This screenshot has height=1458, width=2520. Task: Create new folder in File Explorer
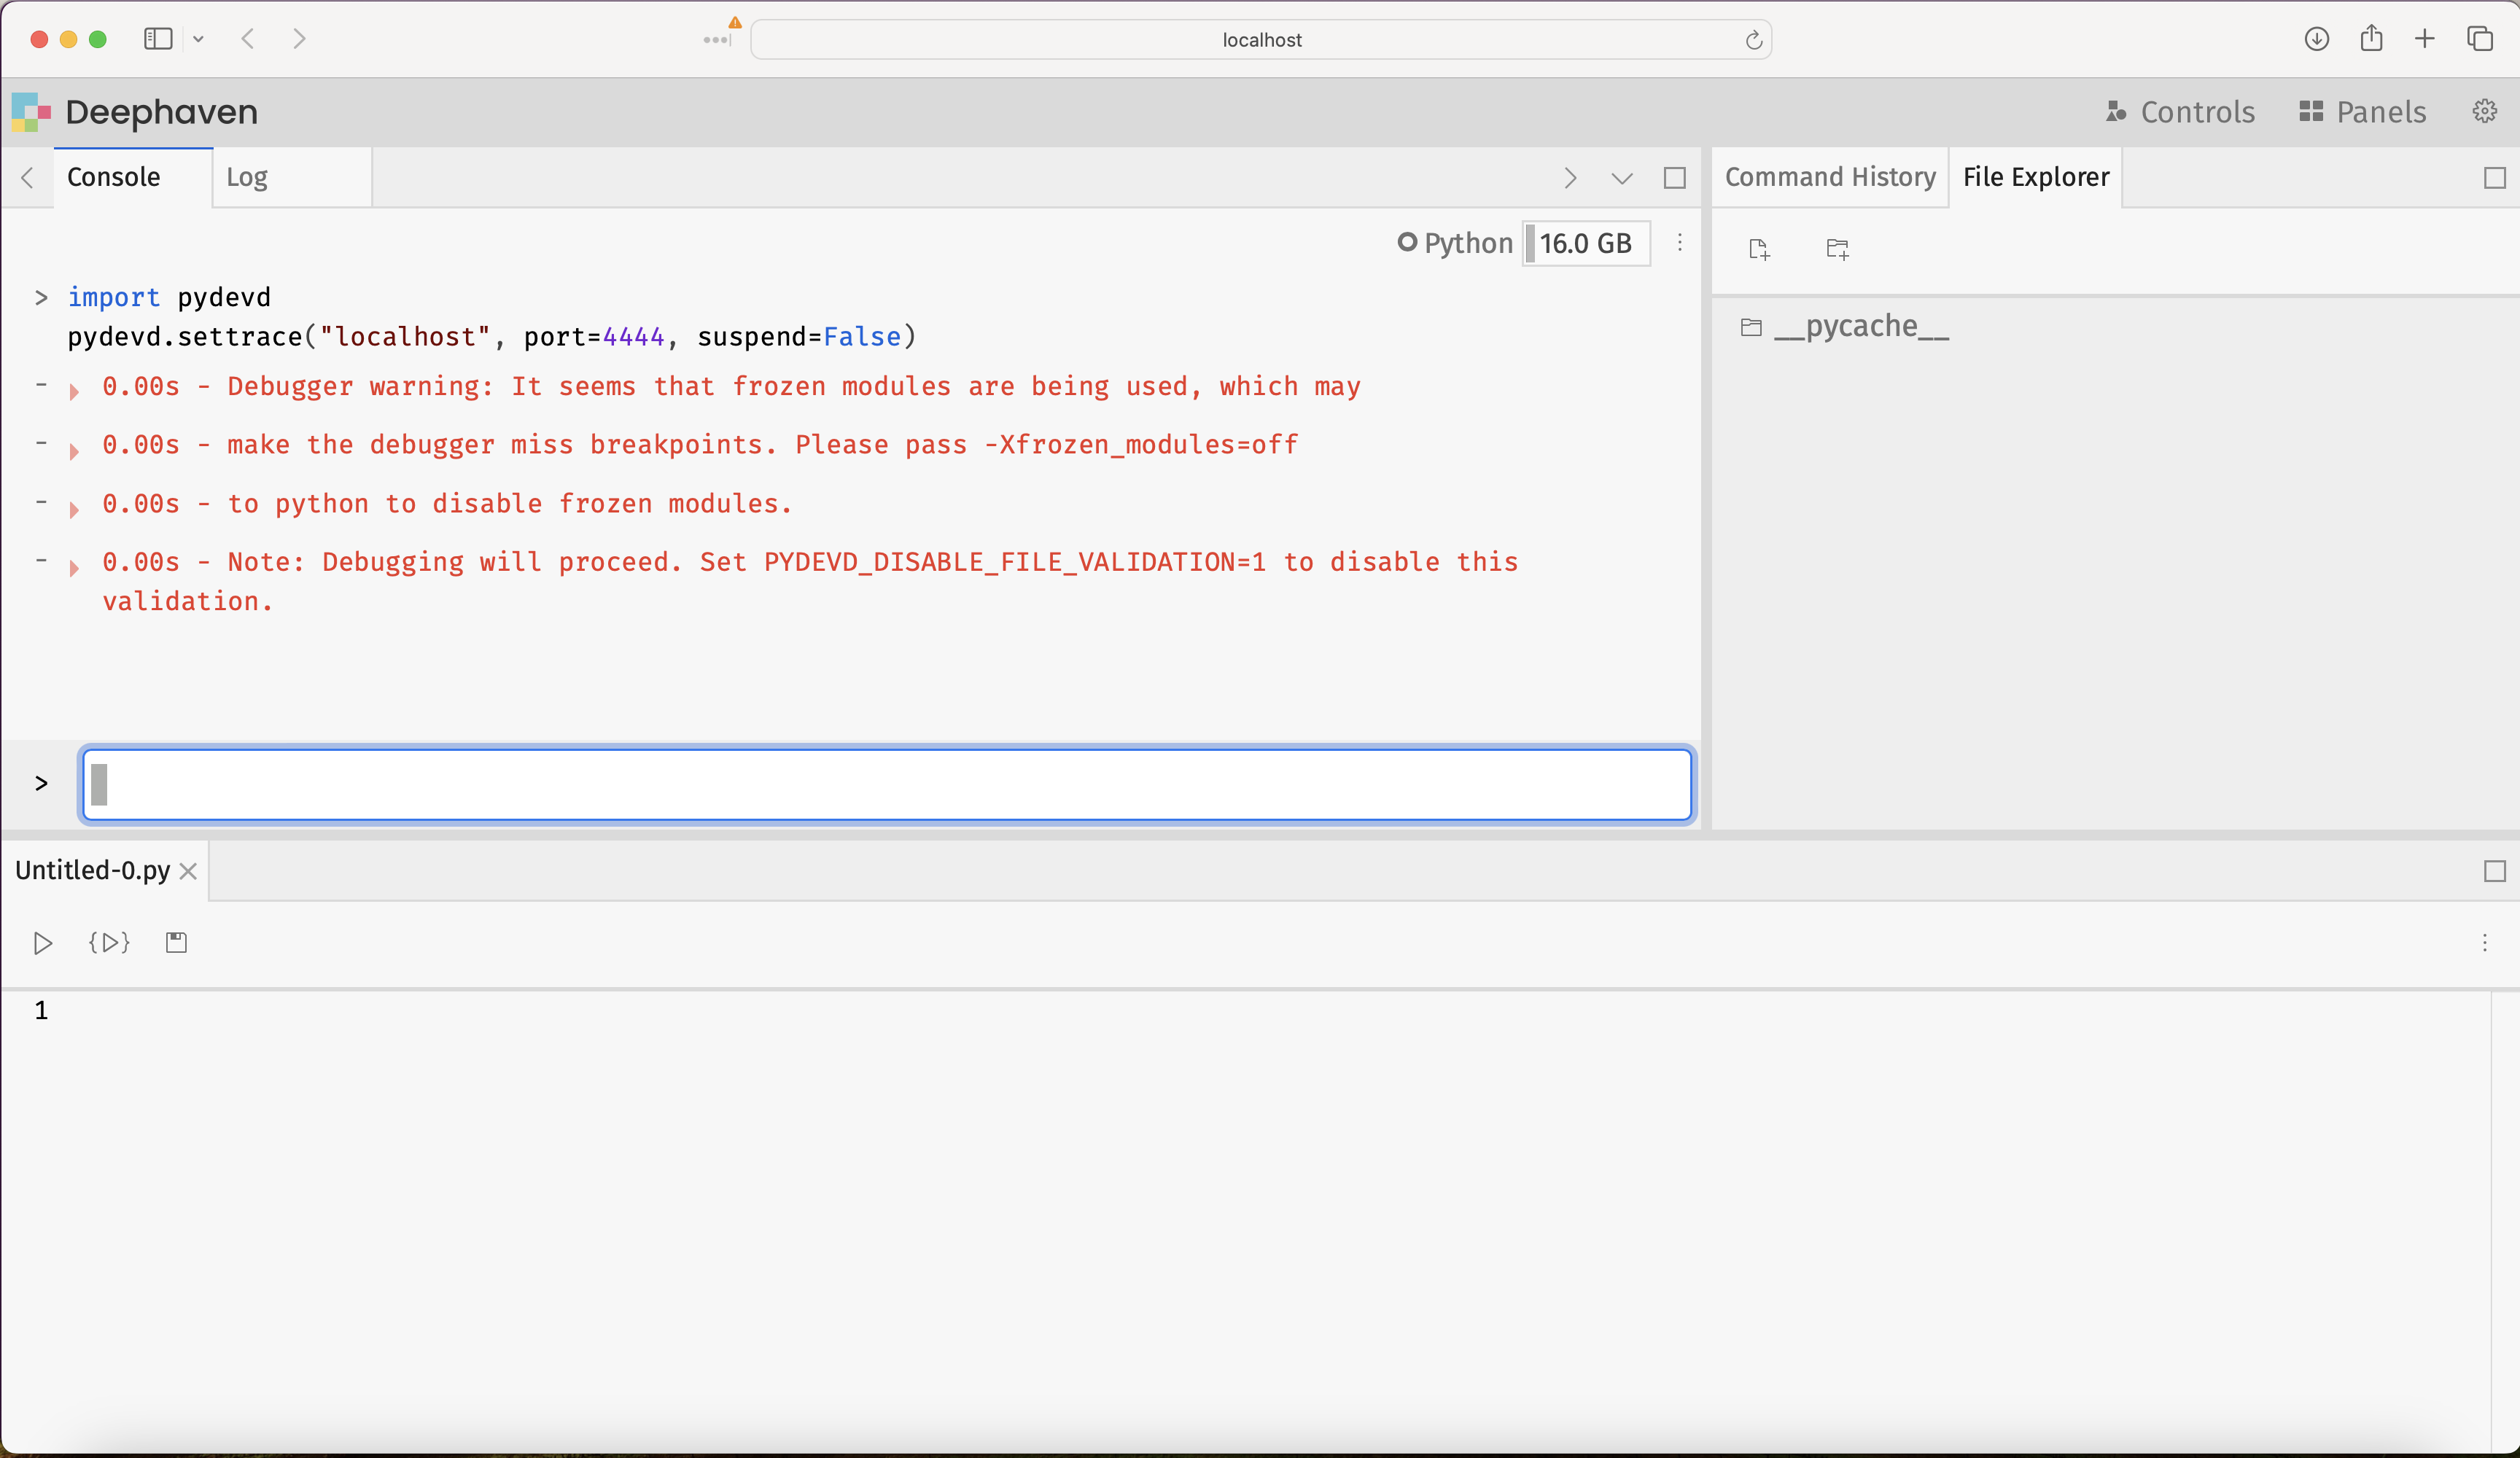tap(1837, 249)
